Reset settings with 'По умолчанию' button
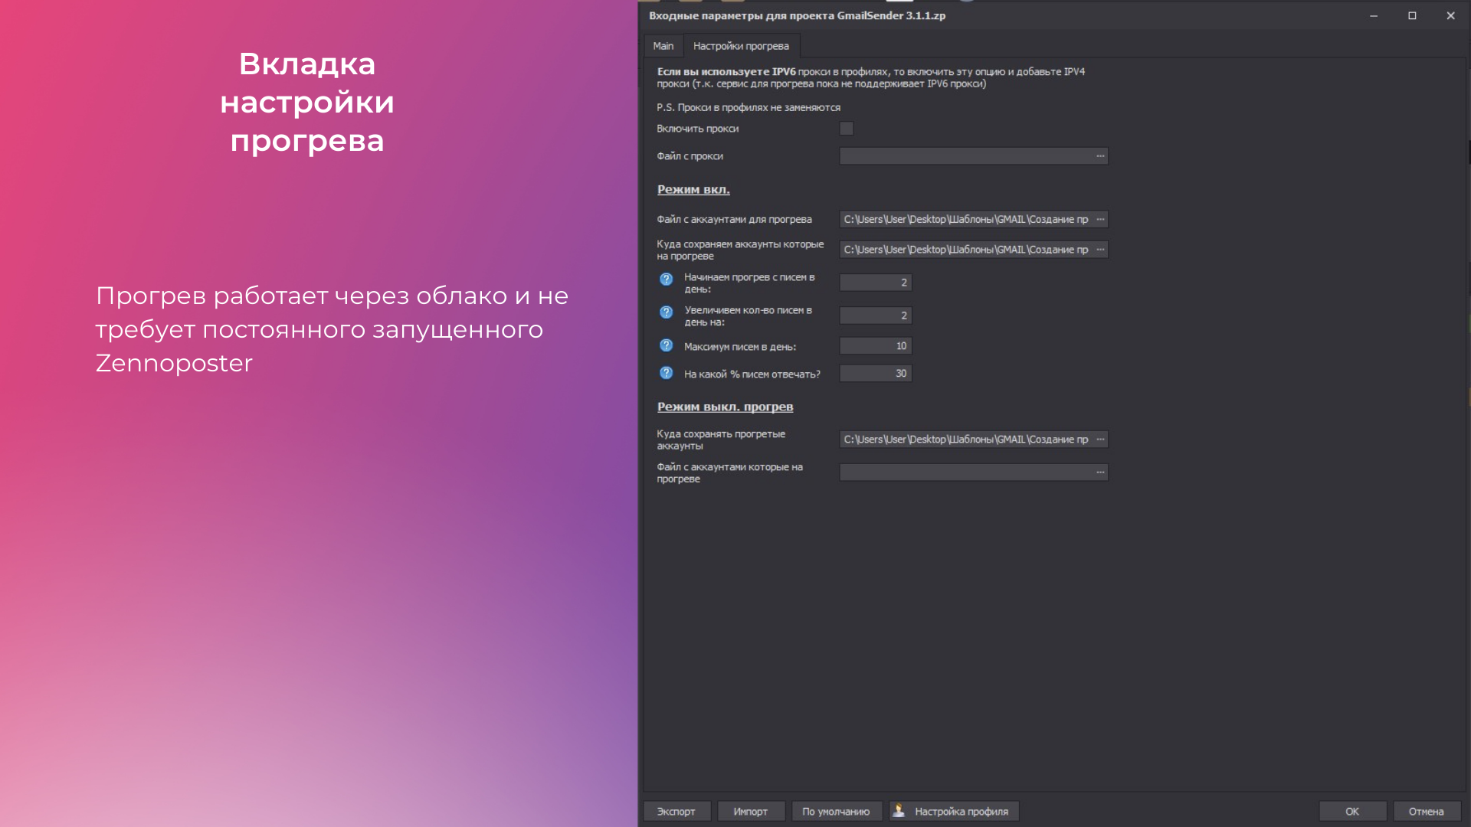The image size is (1471, 827). tap(835, 812)
